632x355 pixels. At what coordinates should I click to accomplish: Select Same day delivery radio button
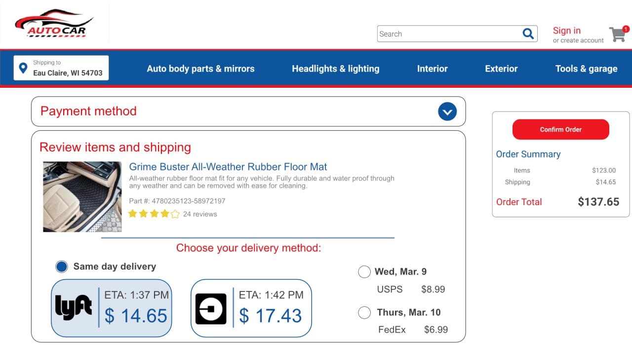(x=62, y=267)
